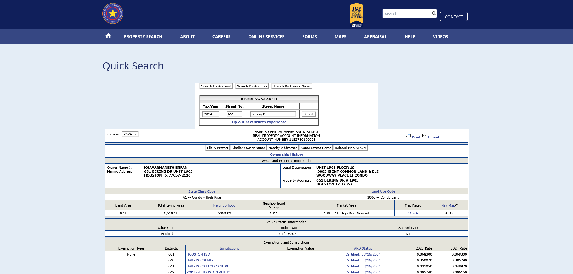Image resolution: width=573 pixels, height=274 pixels.
Task: Open Certified status for HOUSTON ISD
Action: [363, 254]
